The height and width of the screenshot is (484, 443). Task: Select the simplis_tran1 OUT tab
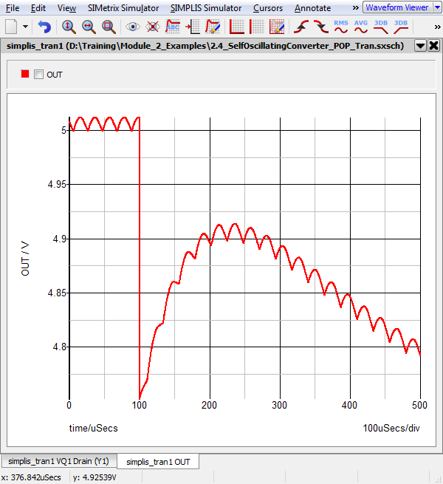pyautogui.click(x=158, y=462)
